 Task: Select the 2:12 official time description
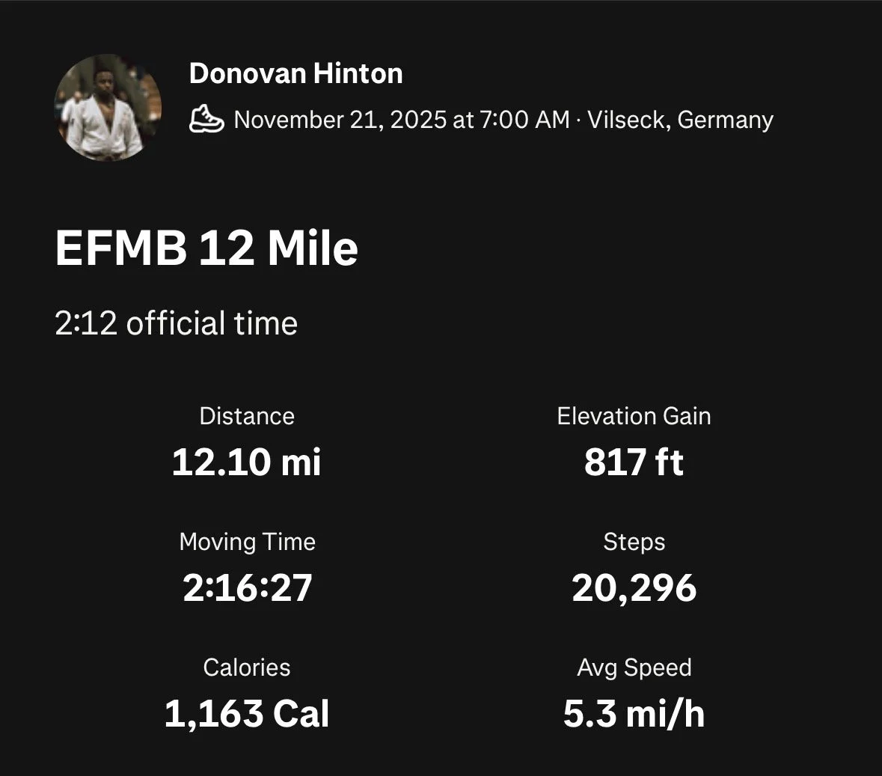point(176,323)
